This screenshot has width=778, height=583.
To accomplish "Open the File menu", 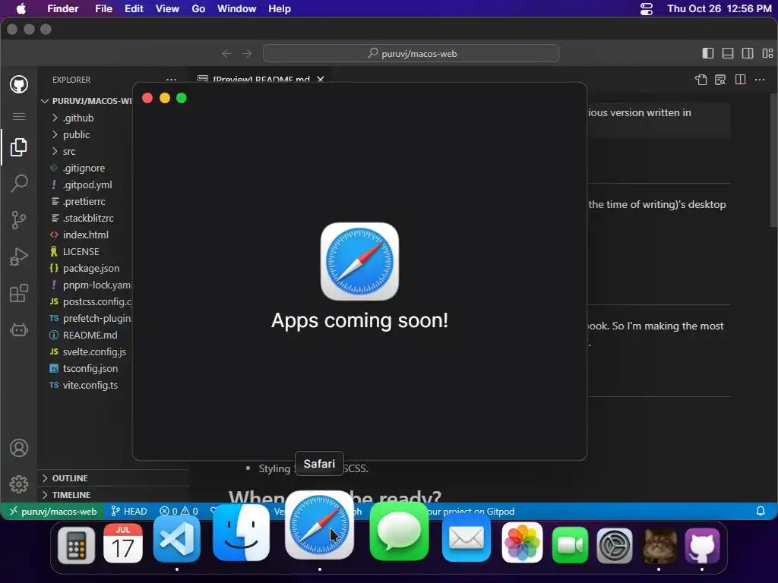I will click(103, 8).
